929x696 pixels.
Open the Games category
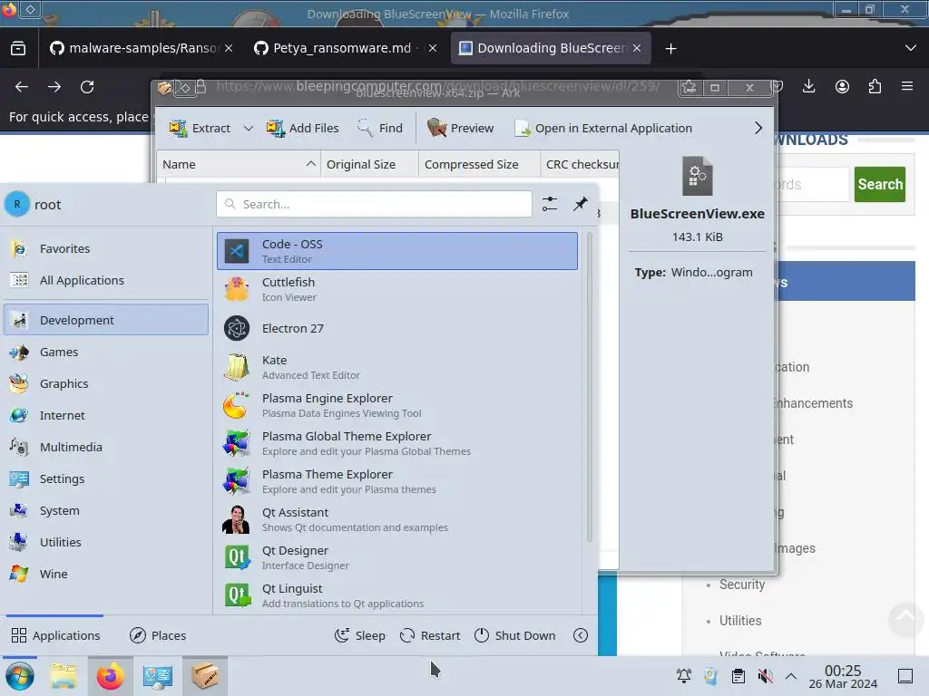point(106,353)
